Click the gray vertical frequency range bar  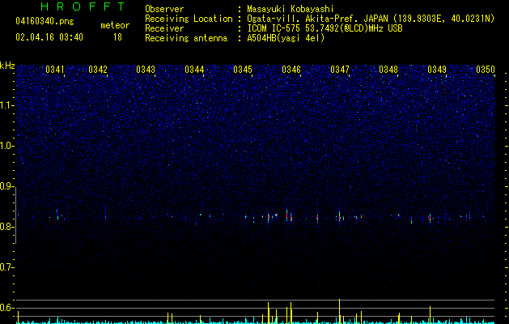[x=16, y=215]
